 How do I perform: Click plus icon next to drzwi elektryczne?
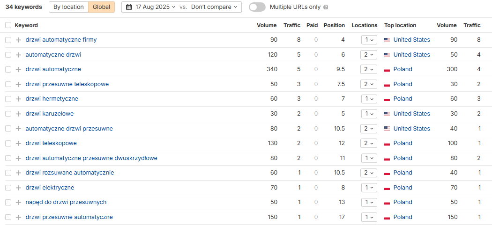click(x=19, y=188)
